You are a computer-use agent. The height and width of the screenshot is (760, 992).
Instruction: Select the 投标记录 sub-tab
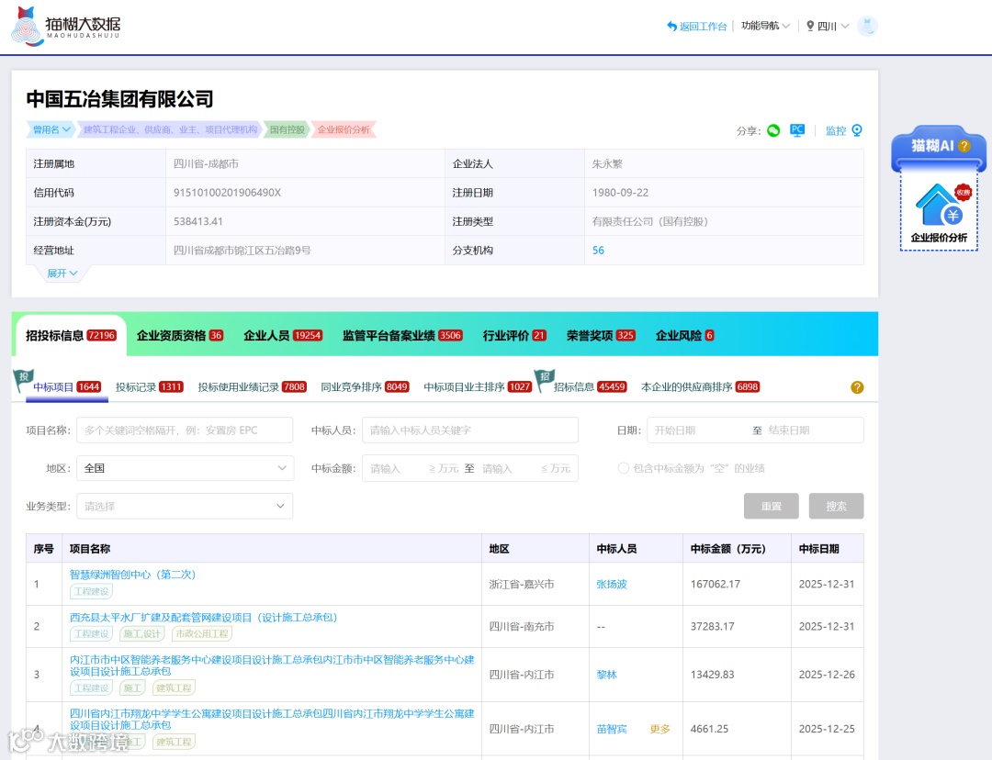tap(150, 387)
